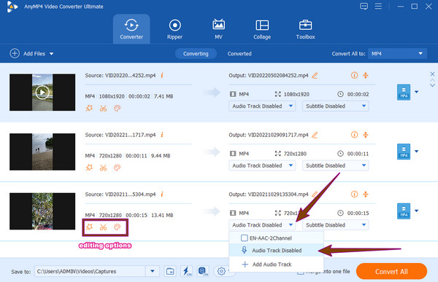
Task: Click the MP4 format icon for the 00:00:11 video
Action: coord(404,152)
